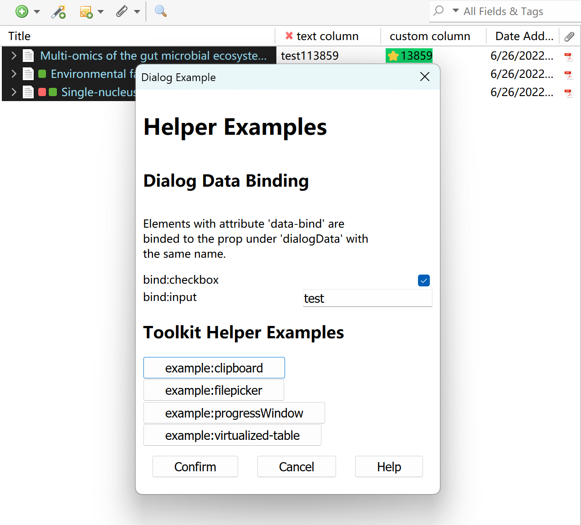Click the first row's 6/26/2022 date cell
This screenshot has width=581, height=525.
[x=522, y=56]
